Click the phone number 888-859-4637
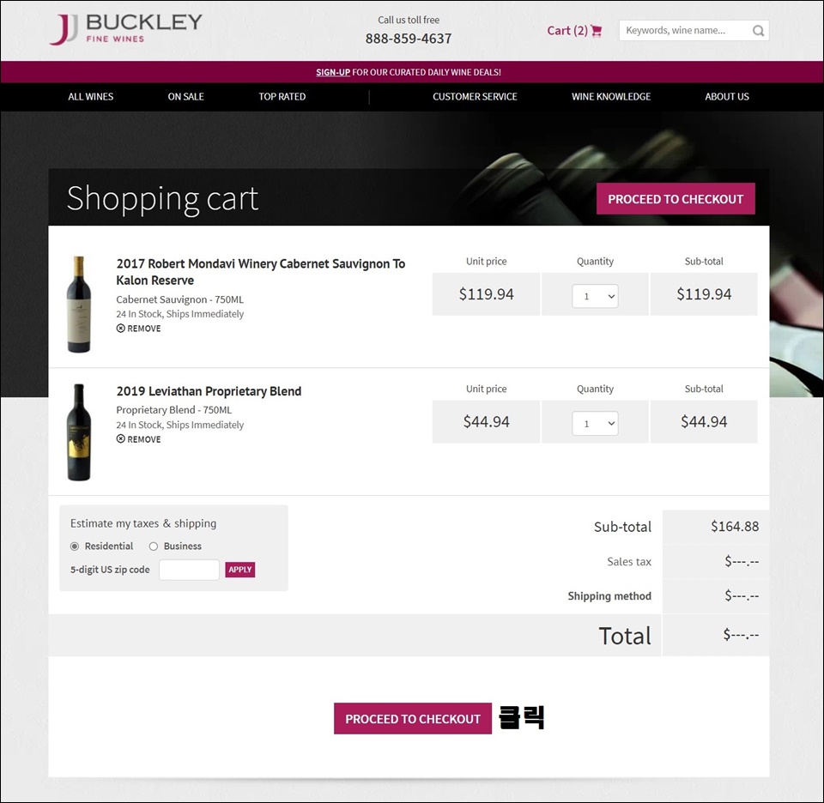Screen dimensions: 824x803 409,39
